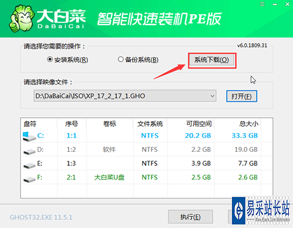Click the 系统下载(Q) button

[212, 60]
